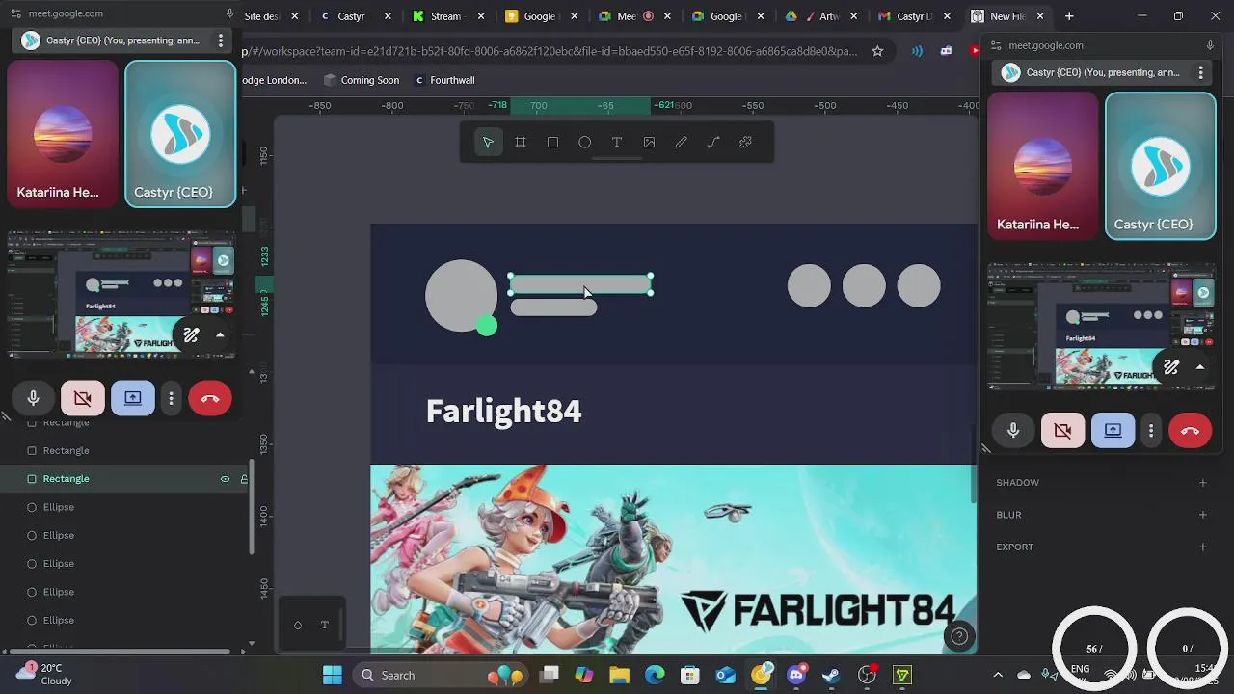
Task: Open weather widget showing 20°C Cloudy
Action: click(x=46, y=674)
